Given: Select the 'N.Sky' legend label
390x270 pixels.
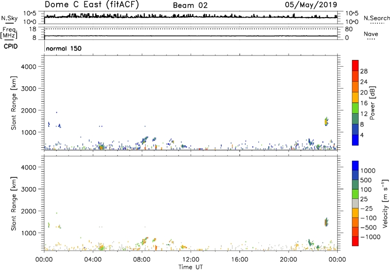Looking at the screenshot, I should (x=9, y=18).
